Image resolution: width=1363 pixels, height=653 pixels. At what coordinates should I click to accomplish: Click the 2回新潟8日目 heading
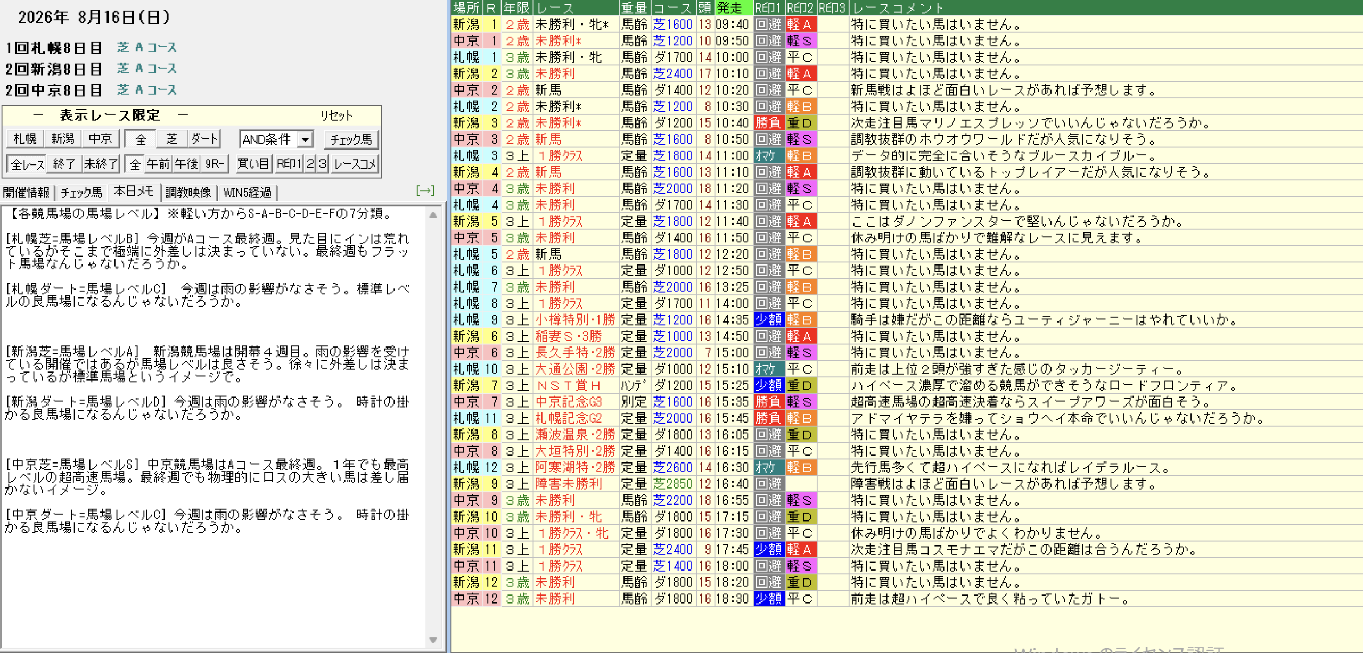(54, 69)
